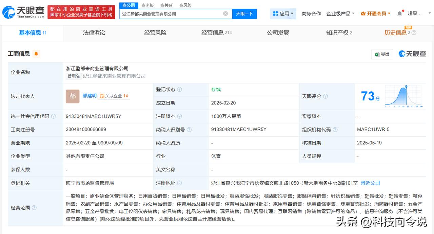This screenshot has height=234, width=434.
Task: Click 1000万人民币 registered capital value
Action: [226, 116]
